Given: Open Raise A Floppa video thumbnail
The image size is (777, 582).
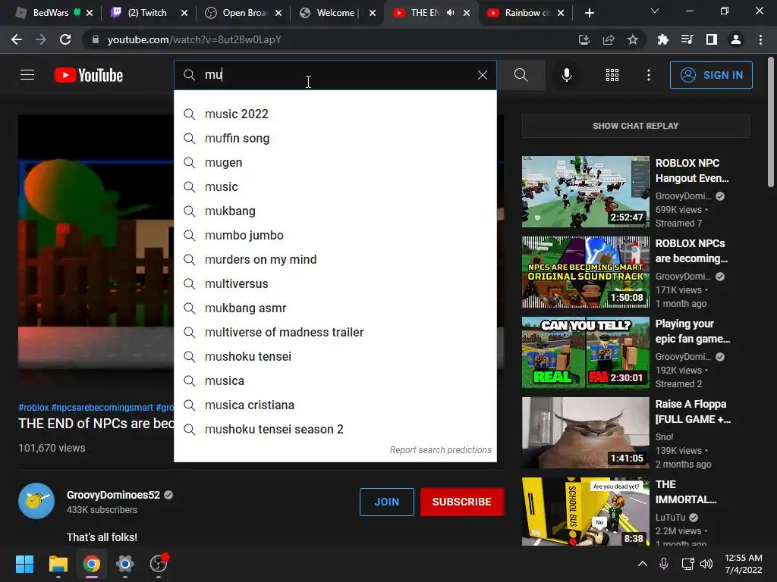Looking at the screenshot, I should [x=585, y=433].
